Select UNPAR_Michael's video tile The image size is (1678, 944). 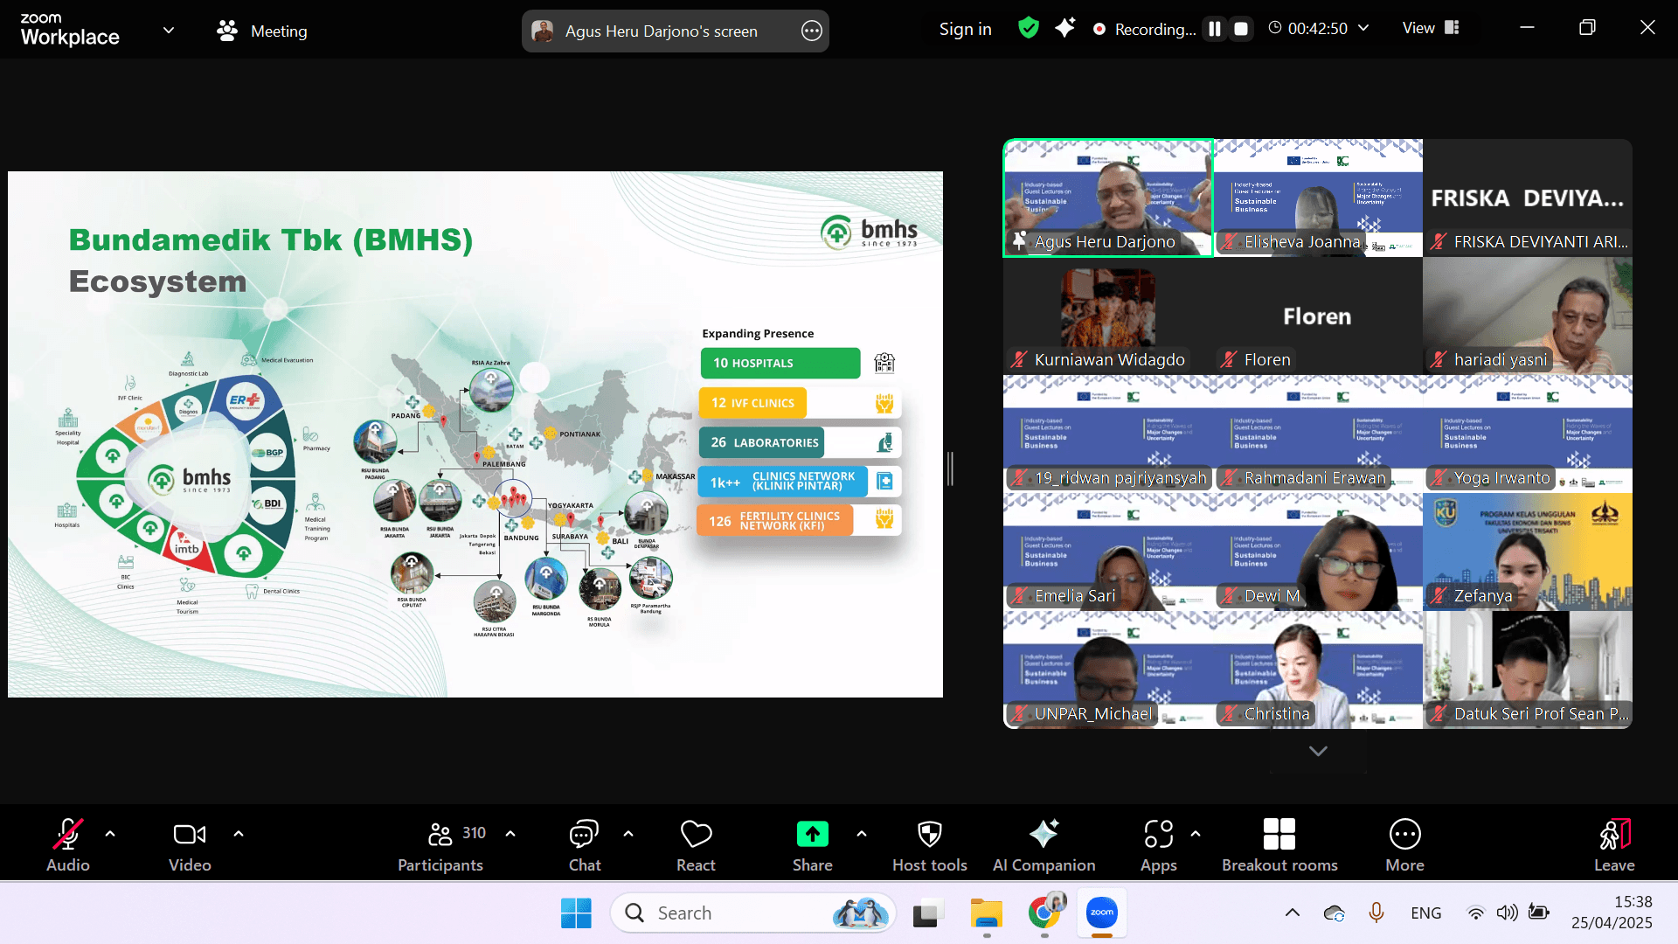(1108, 670)
